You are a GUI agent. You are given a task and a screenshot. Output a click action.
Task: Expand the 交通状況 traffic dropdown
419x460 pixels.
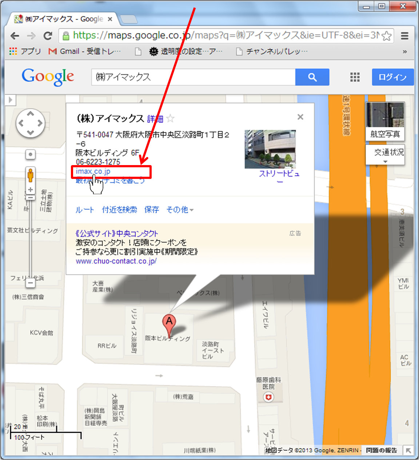[385, 155]
